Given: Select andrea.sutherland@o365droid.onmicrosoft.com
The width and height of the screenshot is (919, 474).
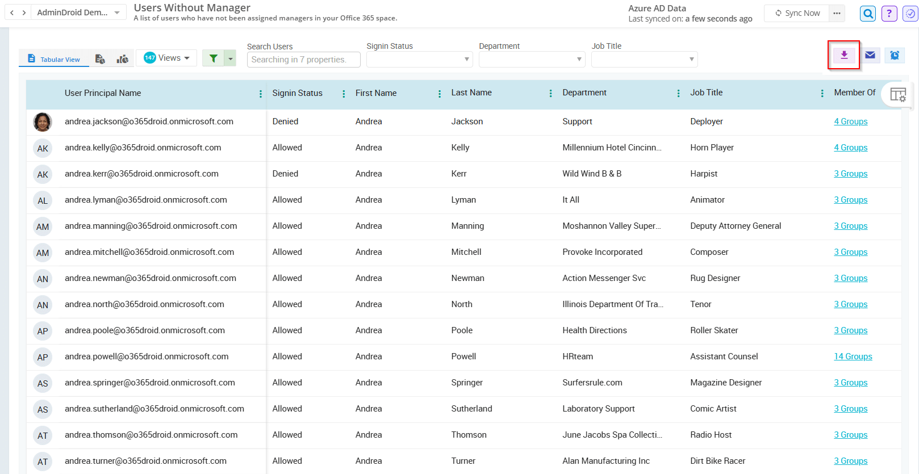Looking at the screenshot, I should click(154, 409).
